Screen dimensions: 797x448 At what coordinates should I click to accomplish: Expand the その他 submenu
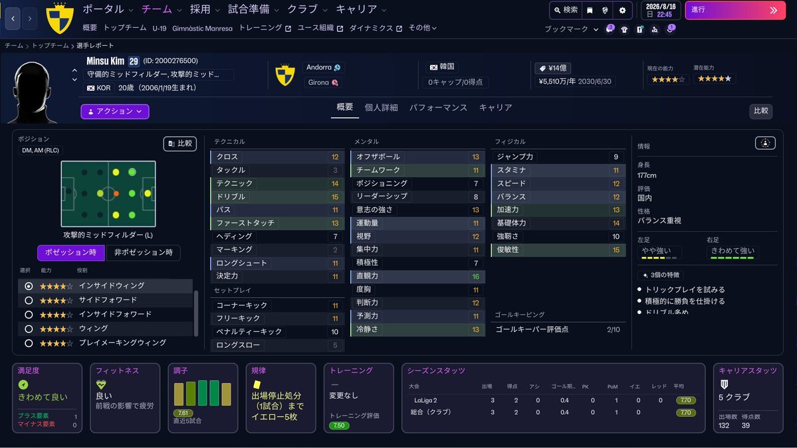(423, 29)
